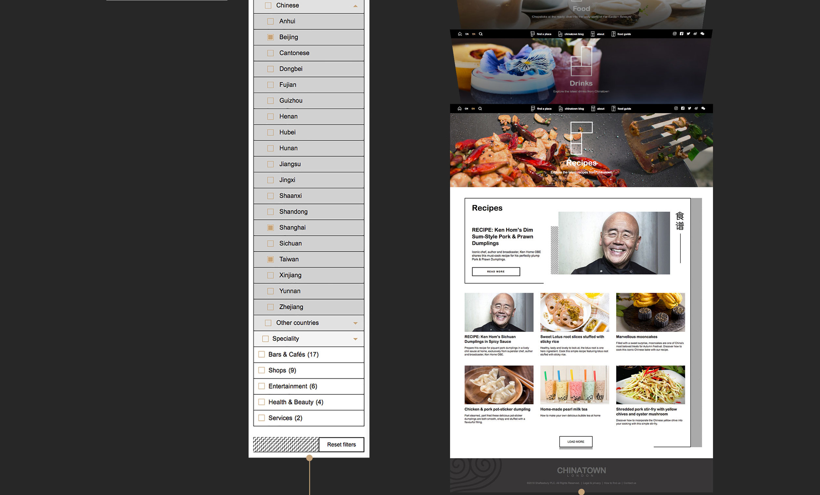Image resolution: width=820 pixels, height=495 pixels.
Task: Expand the Speciality filter dropdown
Action: (x=356, y=339)
